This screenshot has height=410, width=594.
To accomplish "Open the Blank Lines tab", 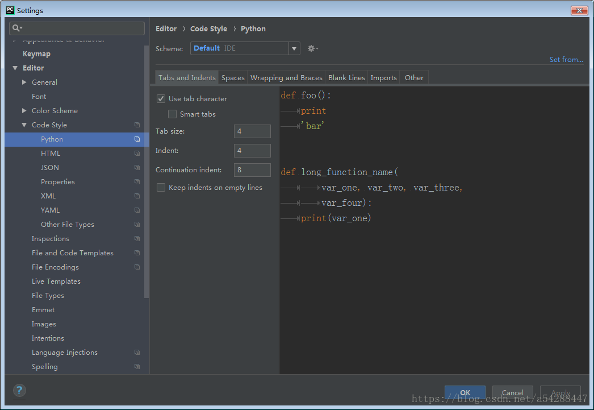I will [346, 78].
